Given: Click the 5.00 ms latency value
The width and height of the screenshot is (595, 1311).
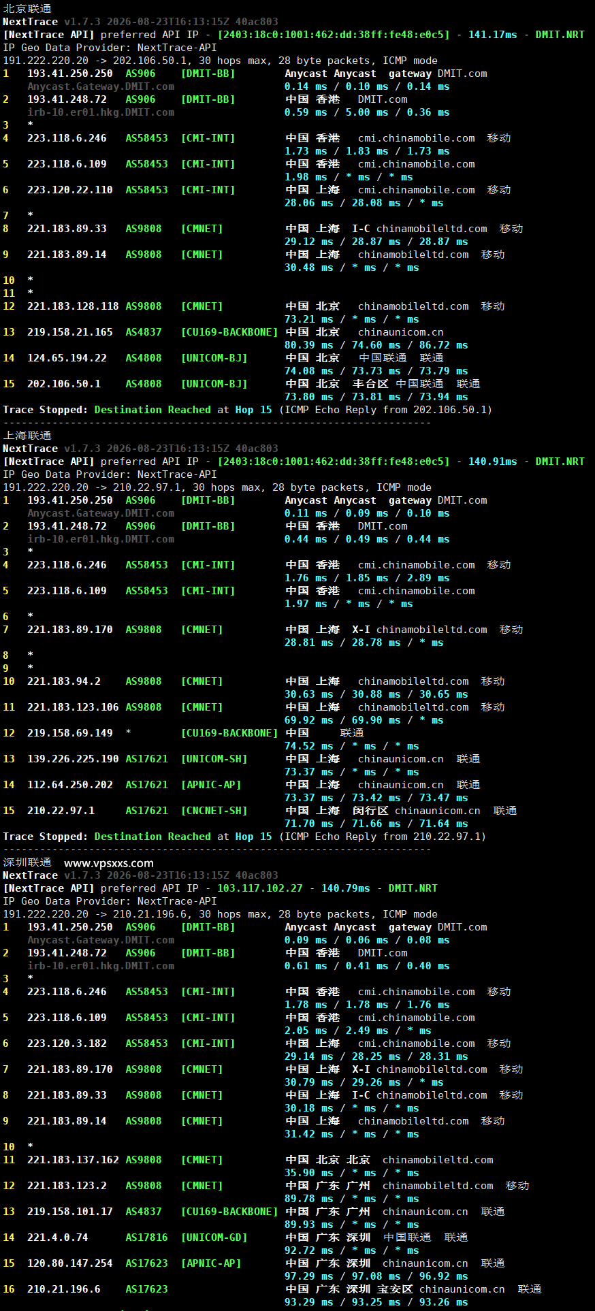Looking at the screenshot, I should coord(367,112).
